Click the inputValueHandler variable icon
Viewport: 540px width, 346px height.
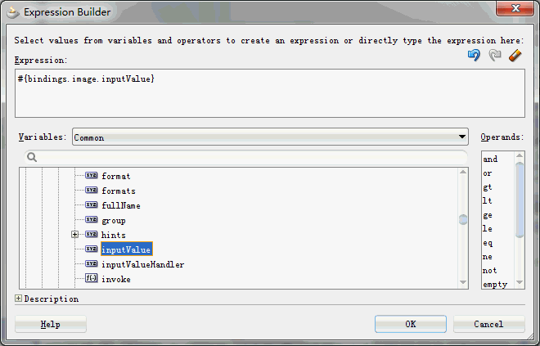[x=92, y=264]
